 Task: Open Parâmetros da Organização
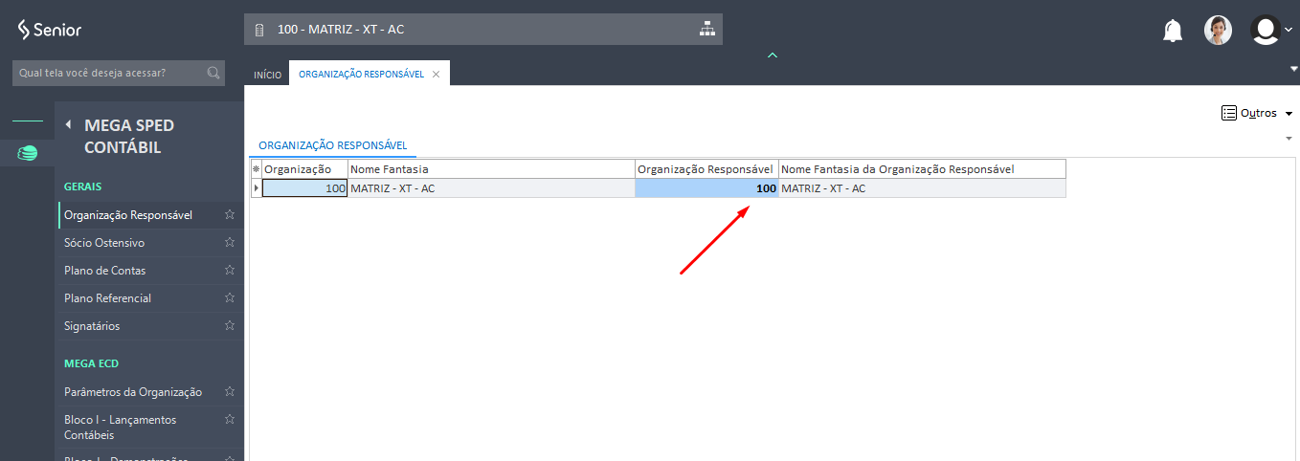pyautogui.click(x=133, y=392)
